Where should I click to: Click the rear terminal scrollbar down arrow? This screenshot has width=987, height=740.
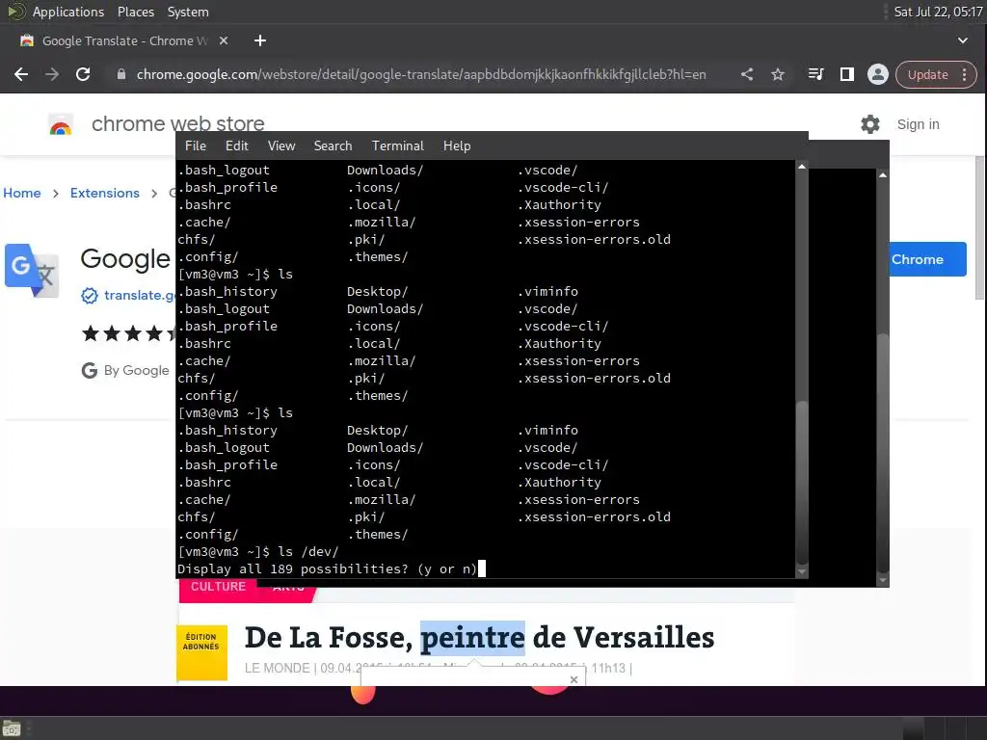pos(883,579)
